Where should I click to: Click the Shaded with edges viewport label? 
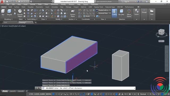coord(19,26)
